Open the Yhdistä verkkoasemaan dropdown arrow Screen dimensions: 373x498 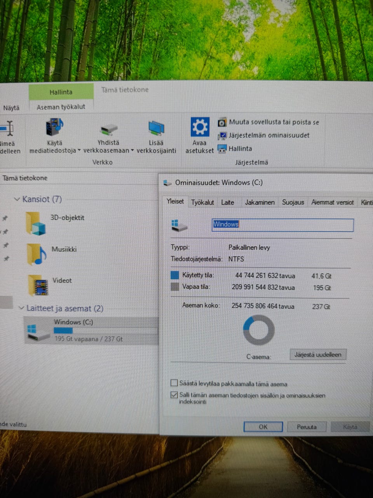(x=132, y=151)
